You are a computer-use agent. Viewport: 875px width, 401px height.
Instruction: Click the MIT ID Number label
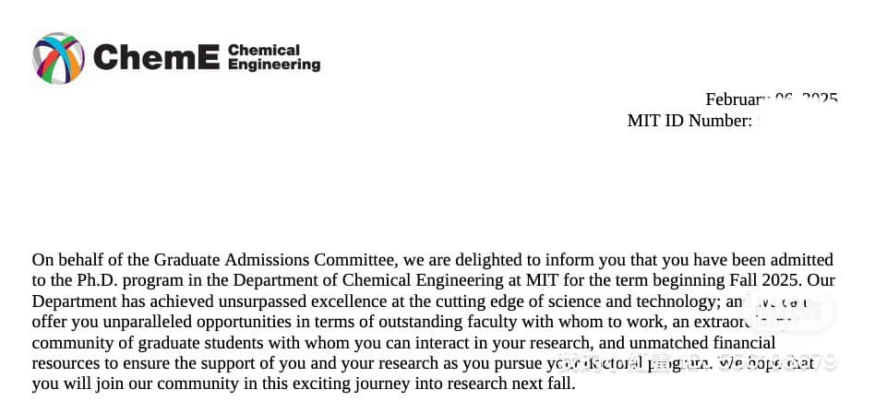pos(689,121)
